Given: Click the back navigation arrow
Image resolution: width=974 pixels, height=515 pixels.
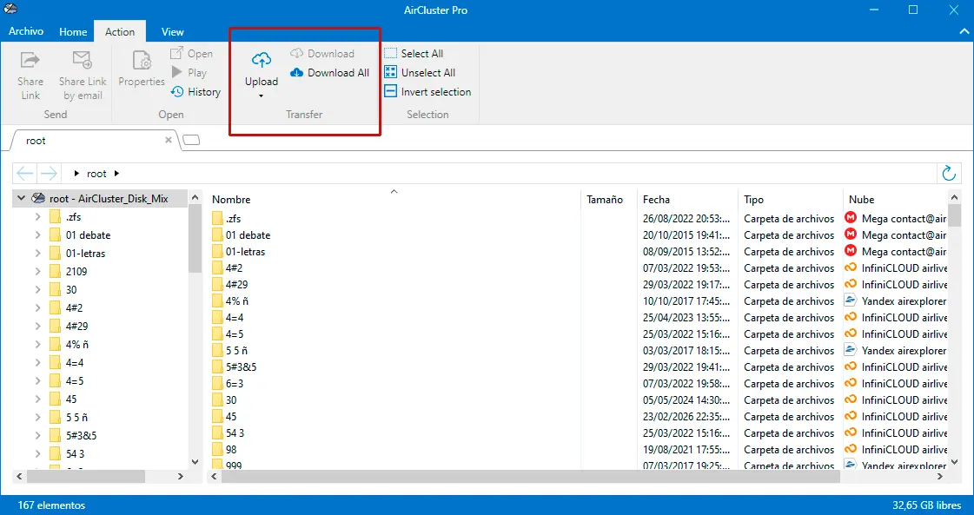Looking at the screenshot, I should (25, 174).
